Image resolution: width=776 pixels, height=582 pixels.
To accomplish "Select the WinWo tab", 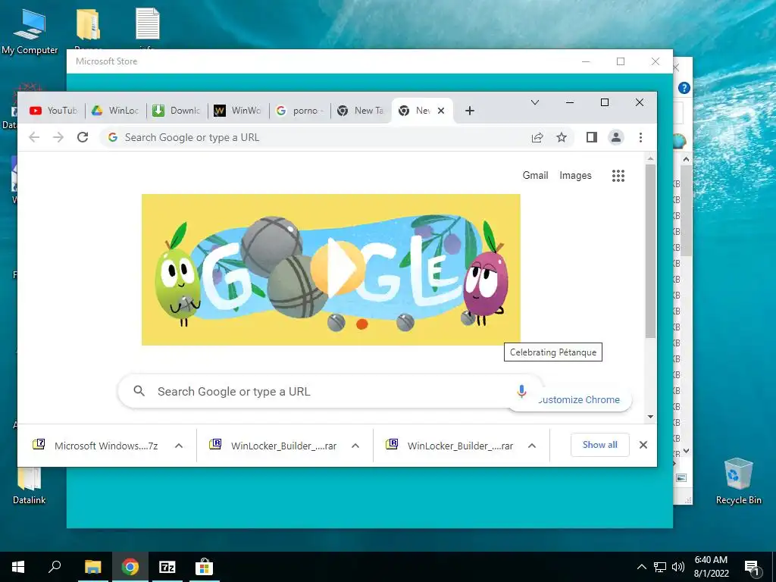I will pos(237,111).
